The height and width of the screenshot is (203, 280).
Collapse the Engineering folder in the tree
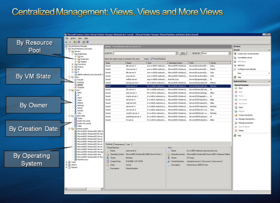pyautogui.click(x=72, y=54)
